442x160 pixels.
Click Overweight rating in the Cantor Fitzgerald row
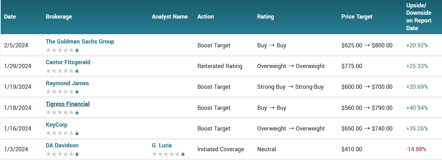pyautogui.click(x=291, y=66)
